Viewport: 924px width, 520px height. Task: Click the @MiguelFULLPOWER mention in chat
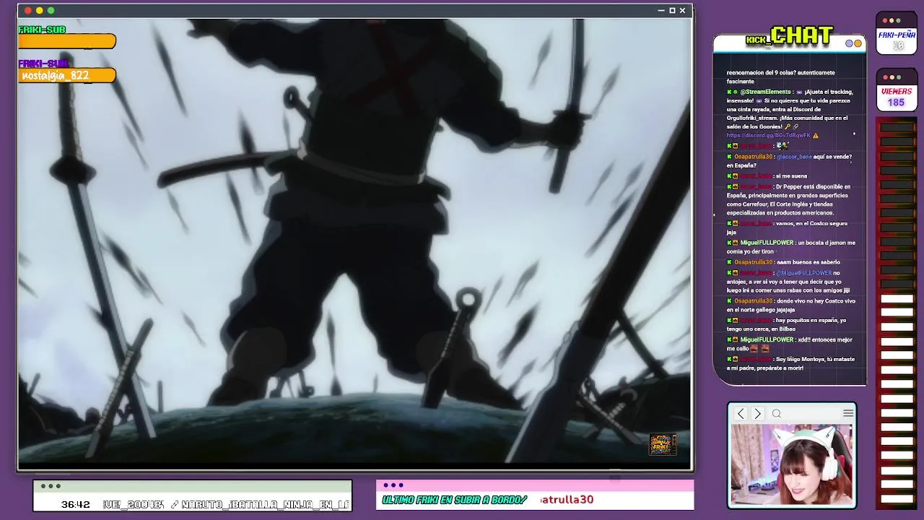coord(803,273)
